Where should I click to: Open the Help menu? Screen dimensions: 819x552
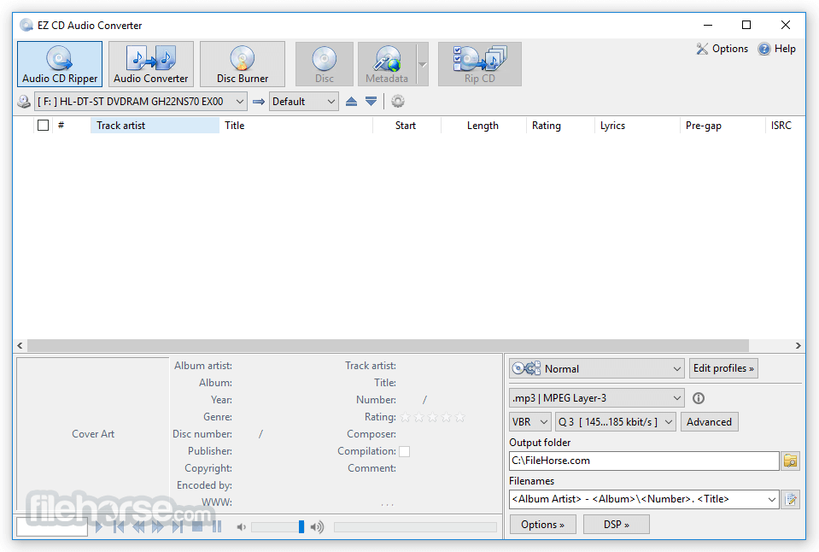tap(777, 49)
